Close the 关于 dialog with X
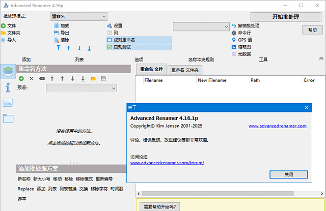326x211 pixels. (x=307, y=107)
